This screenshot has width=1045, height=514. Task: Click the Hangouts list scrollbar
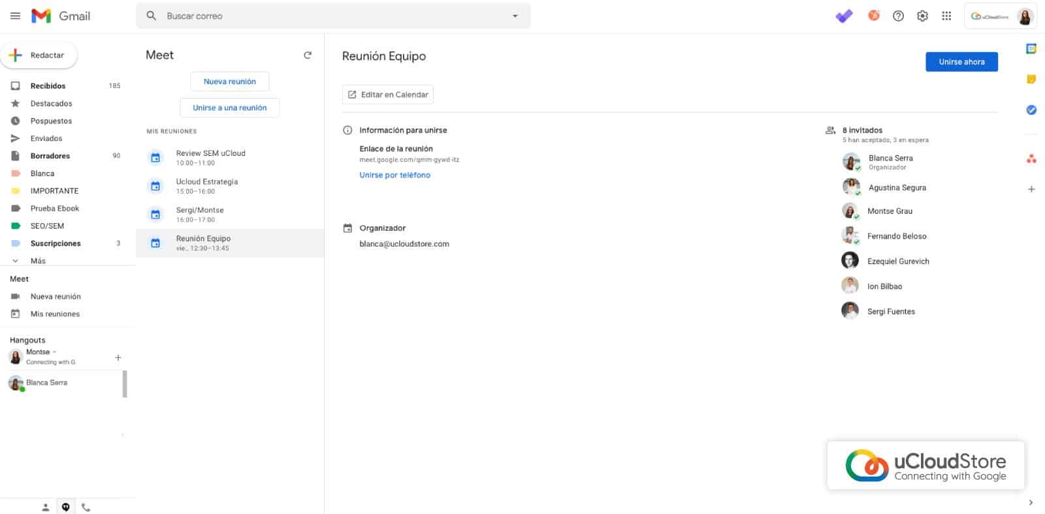pos(125,384)
